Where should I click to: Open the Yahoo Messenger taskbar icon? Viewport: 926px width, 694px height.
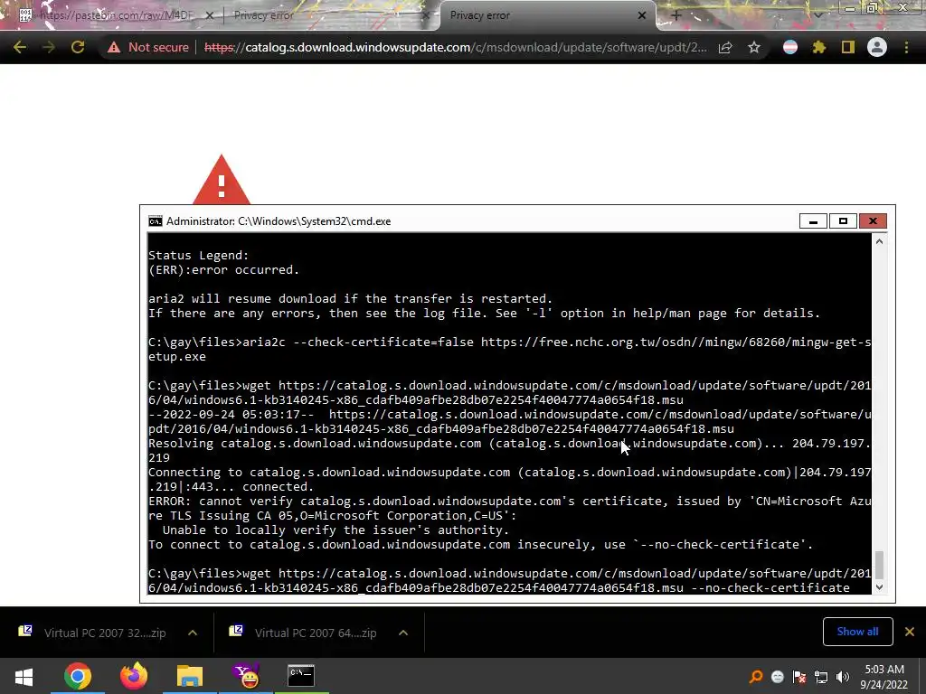coord(246,676)
